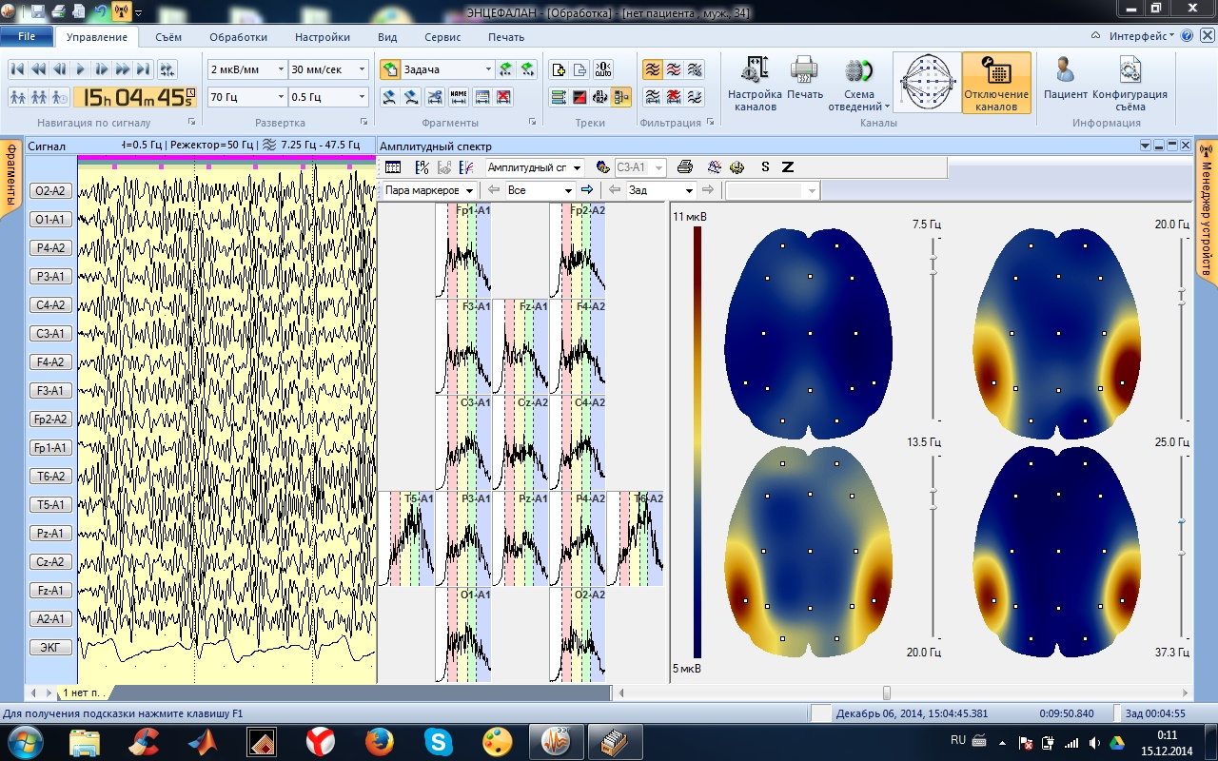Open the Задача fragment dropdown

[489, 69]
